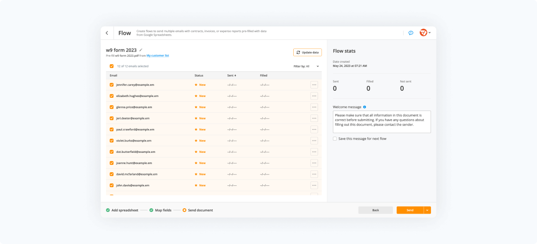
Task: Go to the Add spreadsheet step
Action: (122, 210)
